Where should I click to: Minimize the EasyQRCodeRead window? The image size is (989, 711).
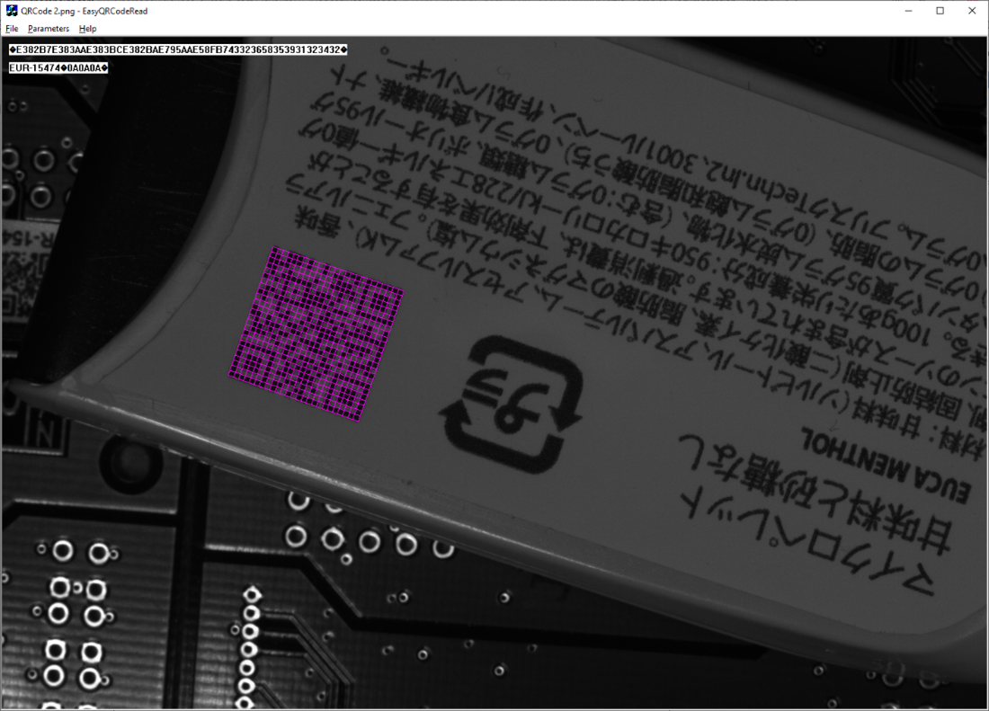click(909, 11)
